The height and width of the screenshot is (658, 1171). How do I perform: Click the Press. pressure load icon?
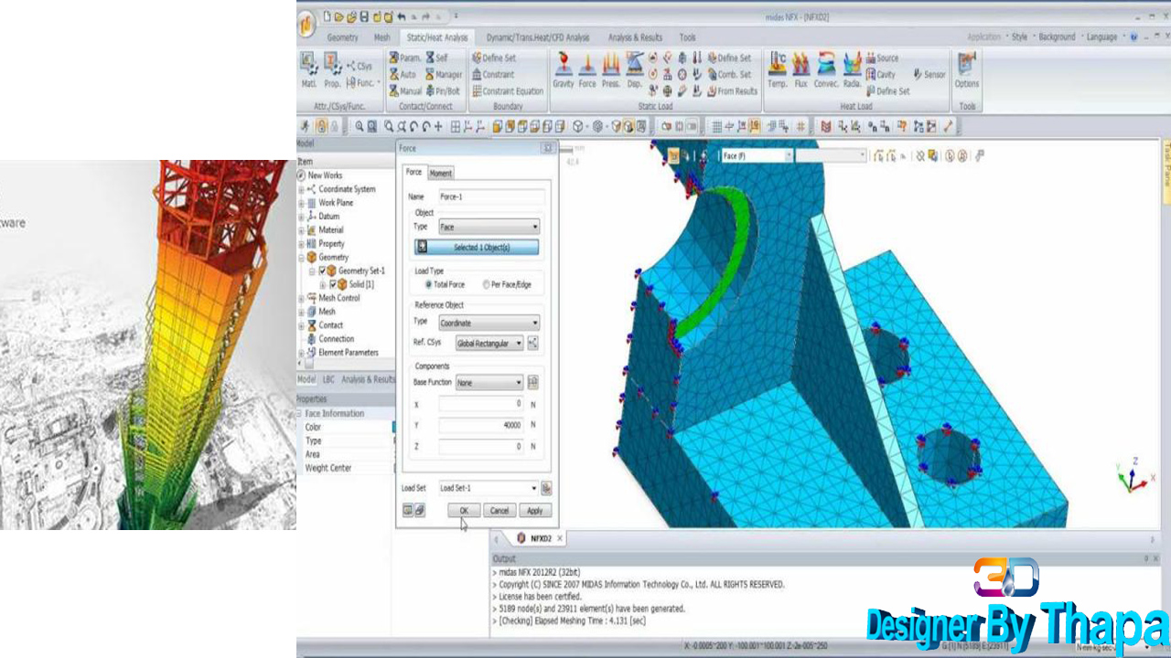coord(610,71)
